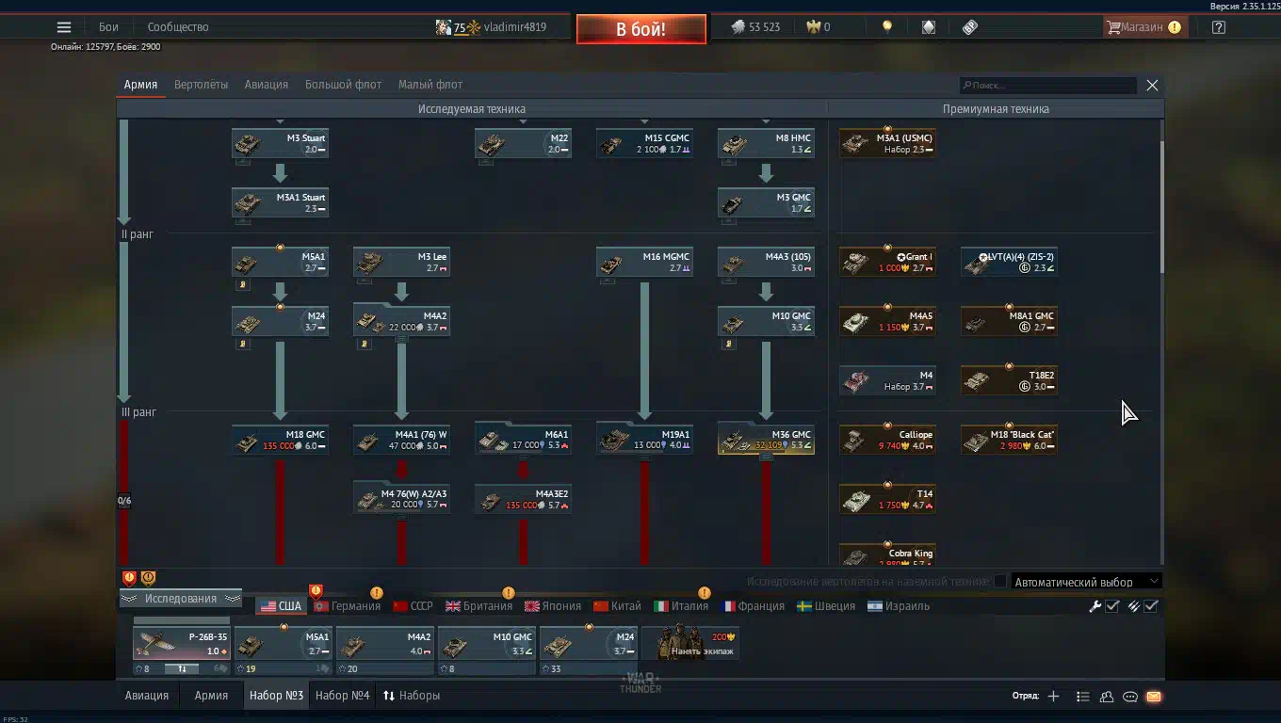Click 'Нанять экипаж' crew slot
Image resolution: width=1281 pixels, height=723 pixels.
692,644
